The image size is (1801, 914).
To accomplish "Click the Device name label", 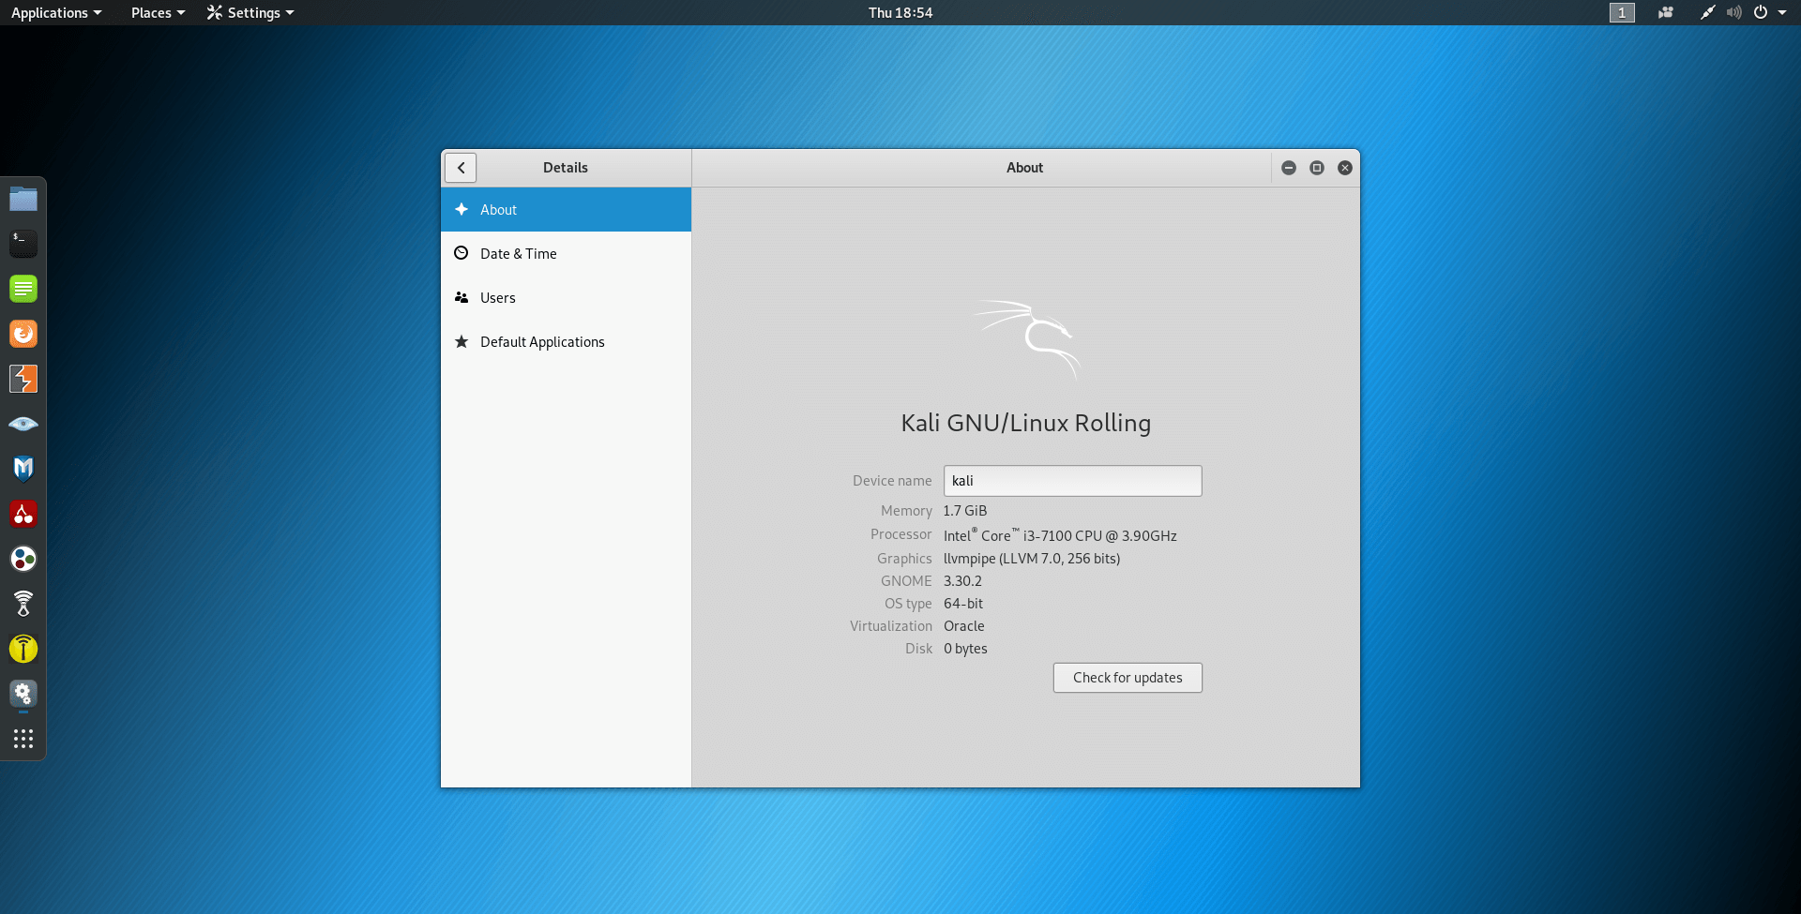I will click(x=892, y=481).
